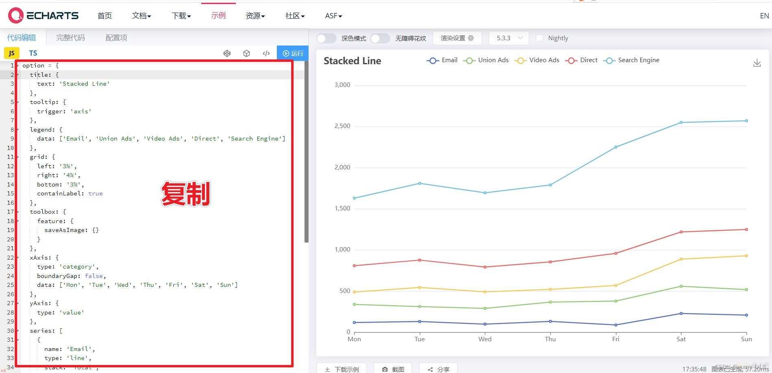Toggle 无障碍花纹 pattern switch
The image size is (772, 373).
point(380,38)
